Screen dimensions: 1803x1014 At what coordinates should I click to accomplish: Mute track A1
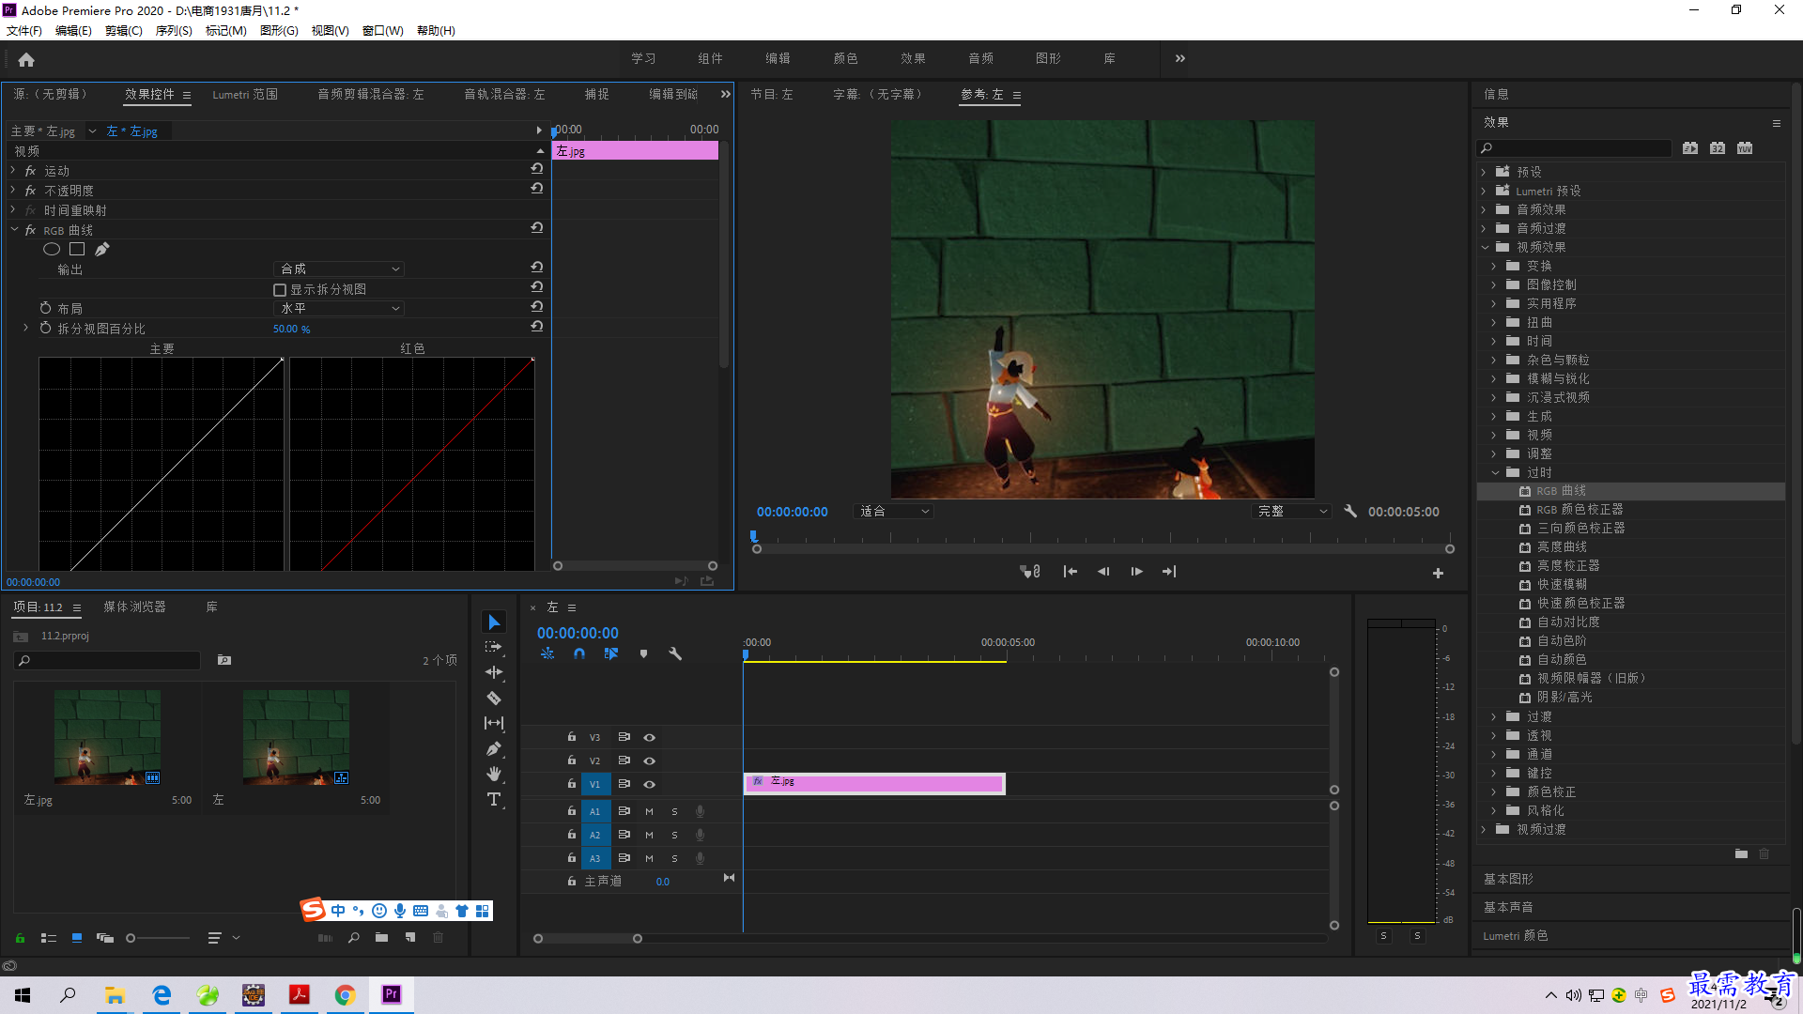tap(649, 811)
